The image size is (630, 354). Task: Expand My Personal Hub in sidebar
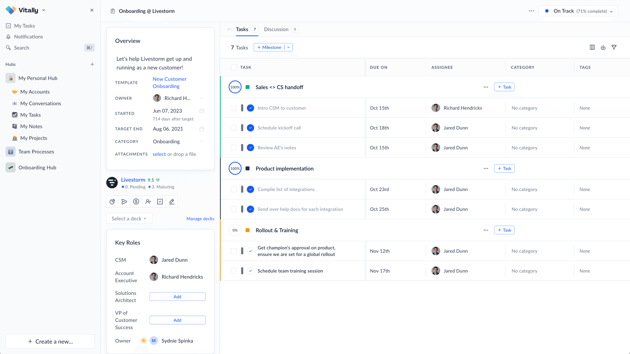coord(31,78)
